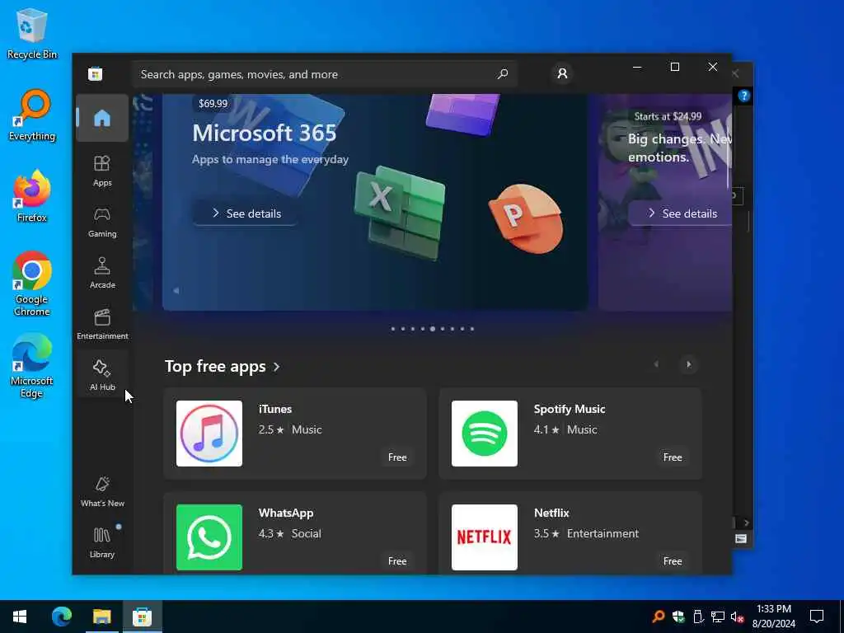
Task: Open File Explorer from the taskbar
Action: 101,617
